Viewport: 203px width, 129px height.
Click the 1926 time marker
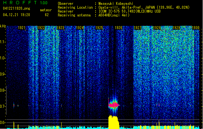click(x=118, y=28)
